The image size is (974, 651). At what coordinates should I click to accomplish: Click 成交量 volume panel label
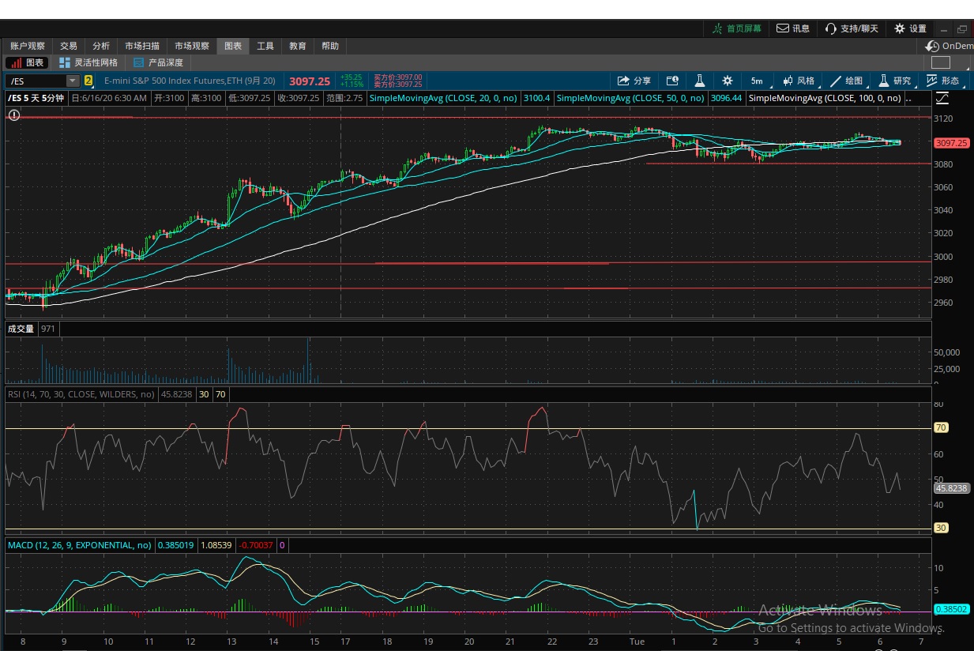pyautogui.click(x=21, y=329)
